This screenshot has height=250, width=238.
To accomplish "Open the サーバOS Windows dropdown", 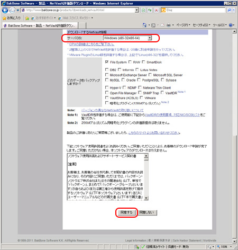I will pyautogui.click(x=127, y=38).
